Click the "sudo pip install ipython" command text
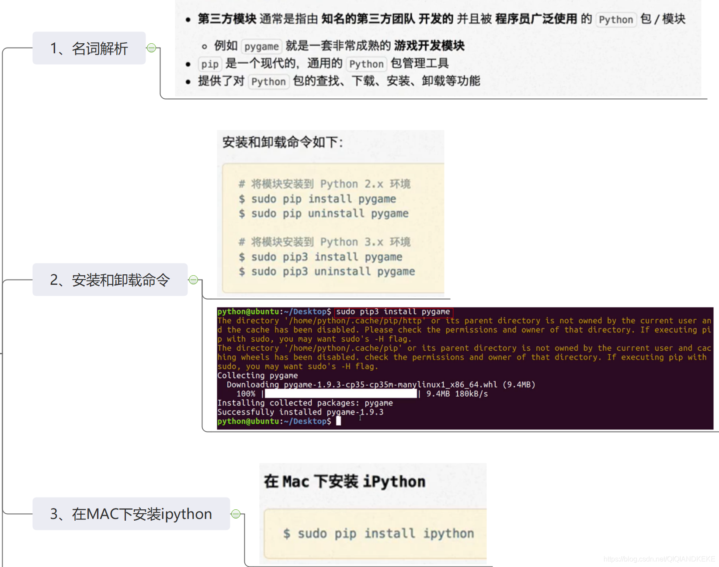 point(379,533)
